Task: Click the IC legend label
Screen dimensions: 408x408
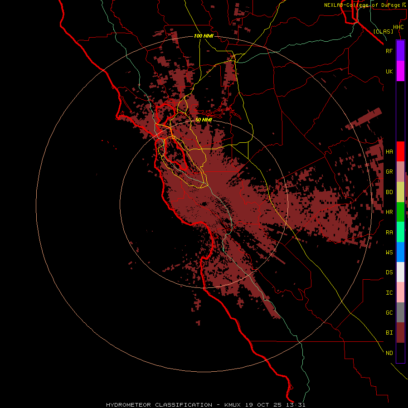Action: 389,293
